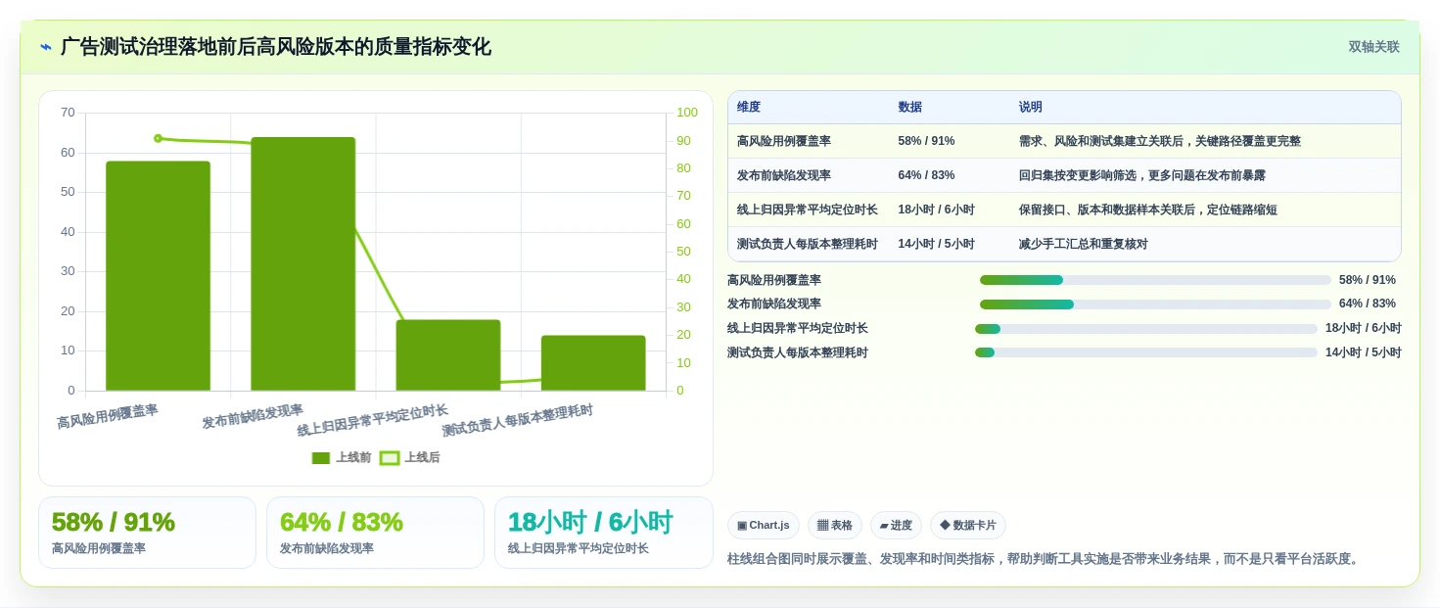This screenshot has height=608, width=1440.
Task: Click the 58% / 91% value beside the progress bar
Action: click(1368, 280)
